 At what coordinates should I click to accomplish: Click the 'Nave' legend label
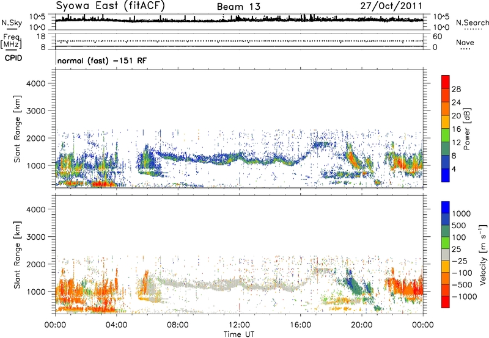pos(465,42)
